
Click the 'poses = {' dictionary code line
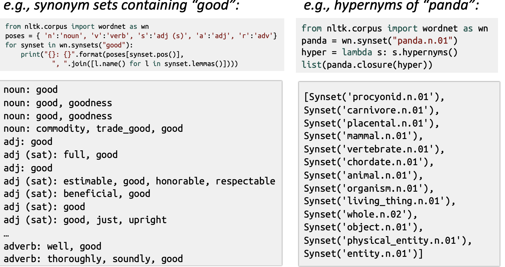(x=141, y=36)
